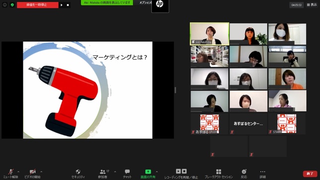Select tile of woman with bookshelves background

209,57
